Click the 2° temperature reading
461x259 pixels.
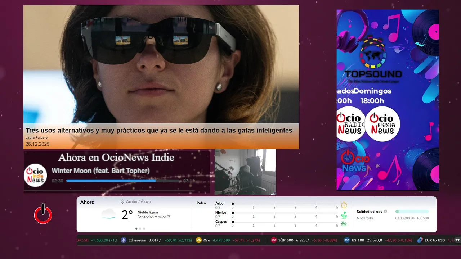pos(127,215)
